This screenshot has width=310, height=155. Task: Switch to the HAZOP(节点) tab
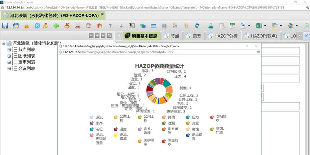point(261,36)
